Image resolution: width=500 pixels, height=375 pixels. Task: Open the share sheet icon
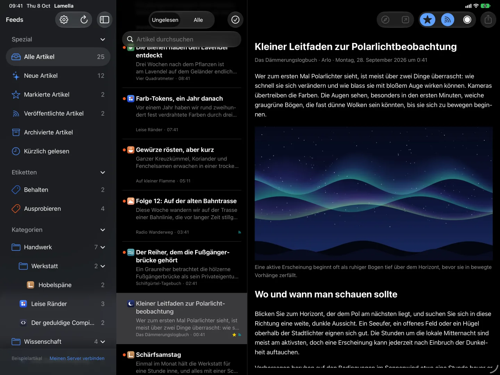tap(488, 20)
